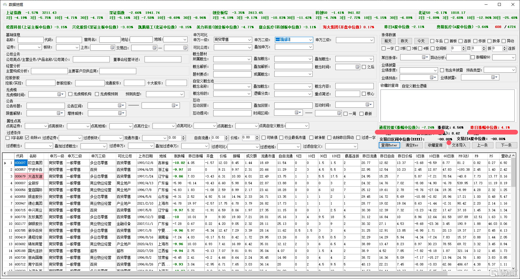Enable the 龙虎榜机构 checkbox
The width and height of the screenshot is (520, 279).
click(70, 94)
